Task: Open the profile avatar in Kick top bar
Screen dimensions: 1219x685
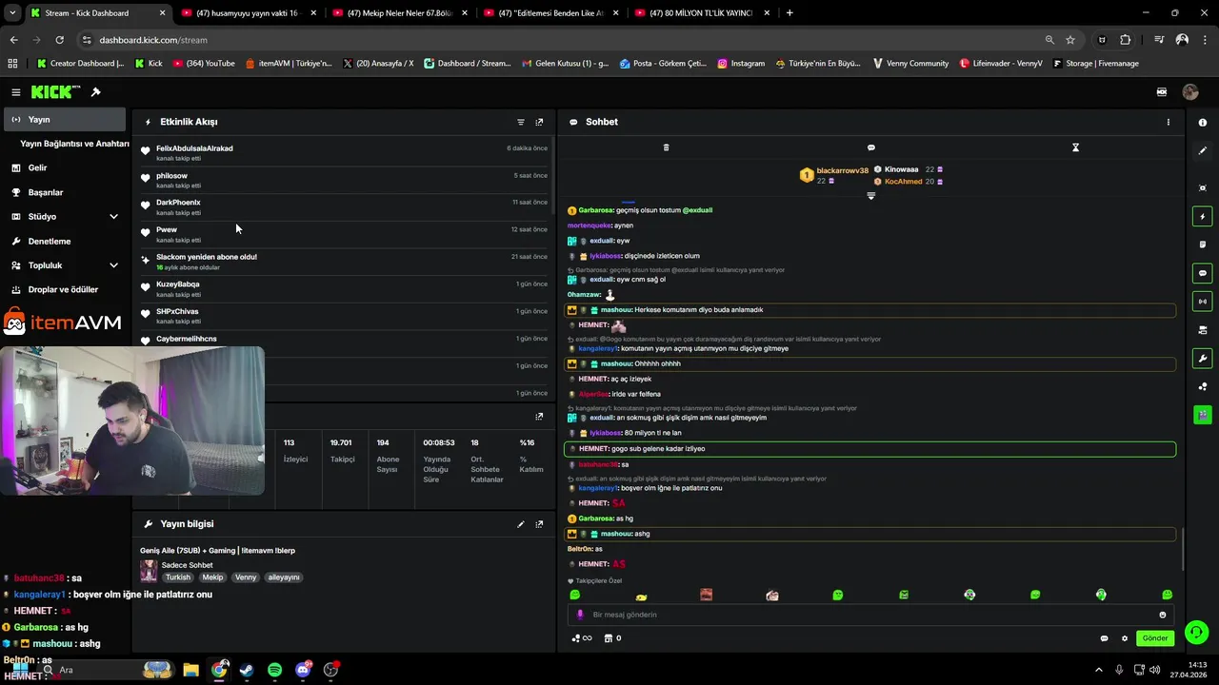Action: click(1190, 92)
